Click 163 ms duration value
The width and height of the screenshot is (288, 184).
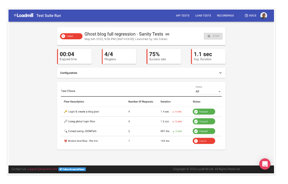(x=165, y=141)
